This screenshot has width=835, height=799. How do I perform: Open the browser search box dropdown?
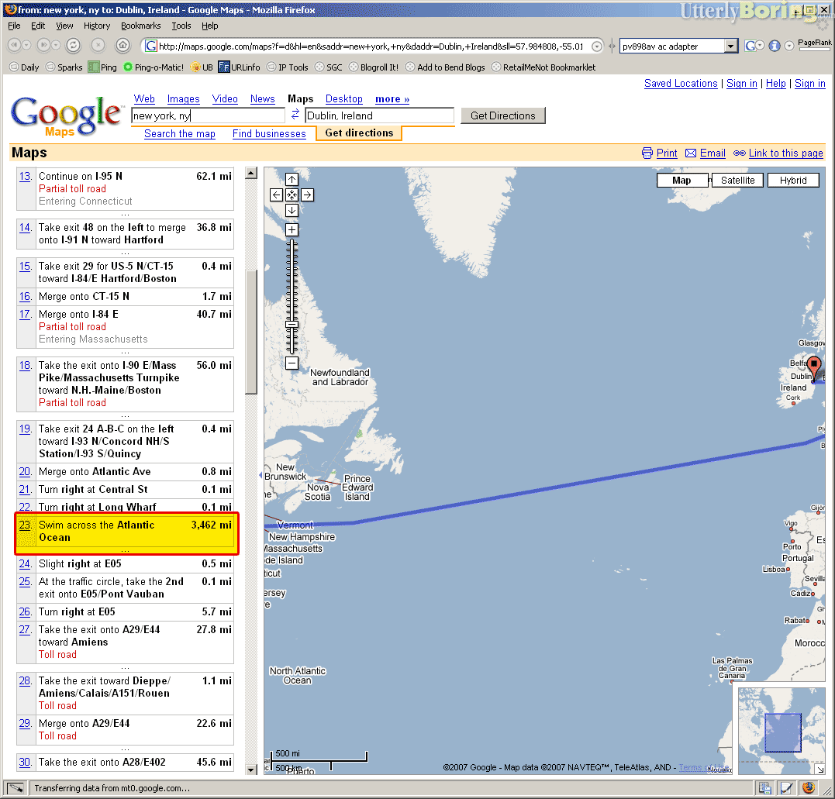point(730,46)
